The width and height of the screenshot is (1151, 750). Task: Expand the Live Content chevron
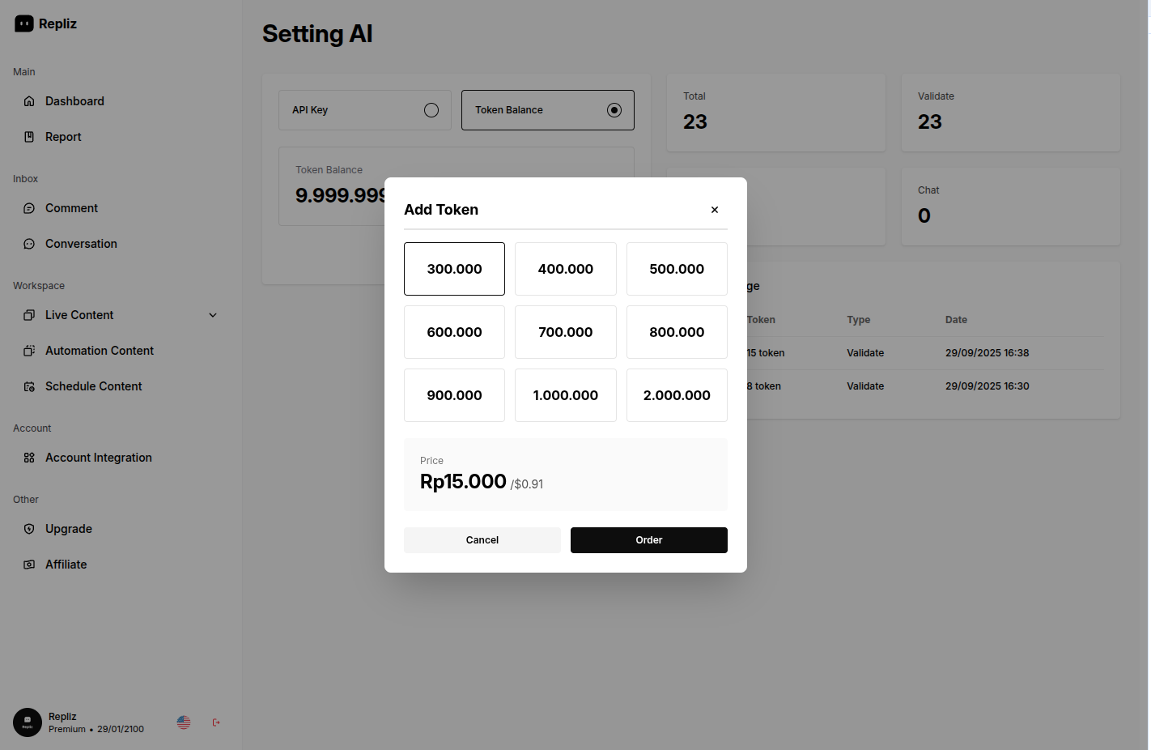(x=213, y=315)
